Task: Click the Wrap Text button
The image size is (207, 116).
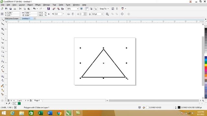Action: click(107, 14)
